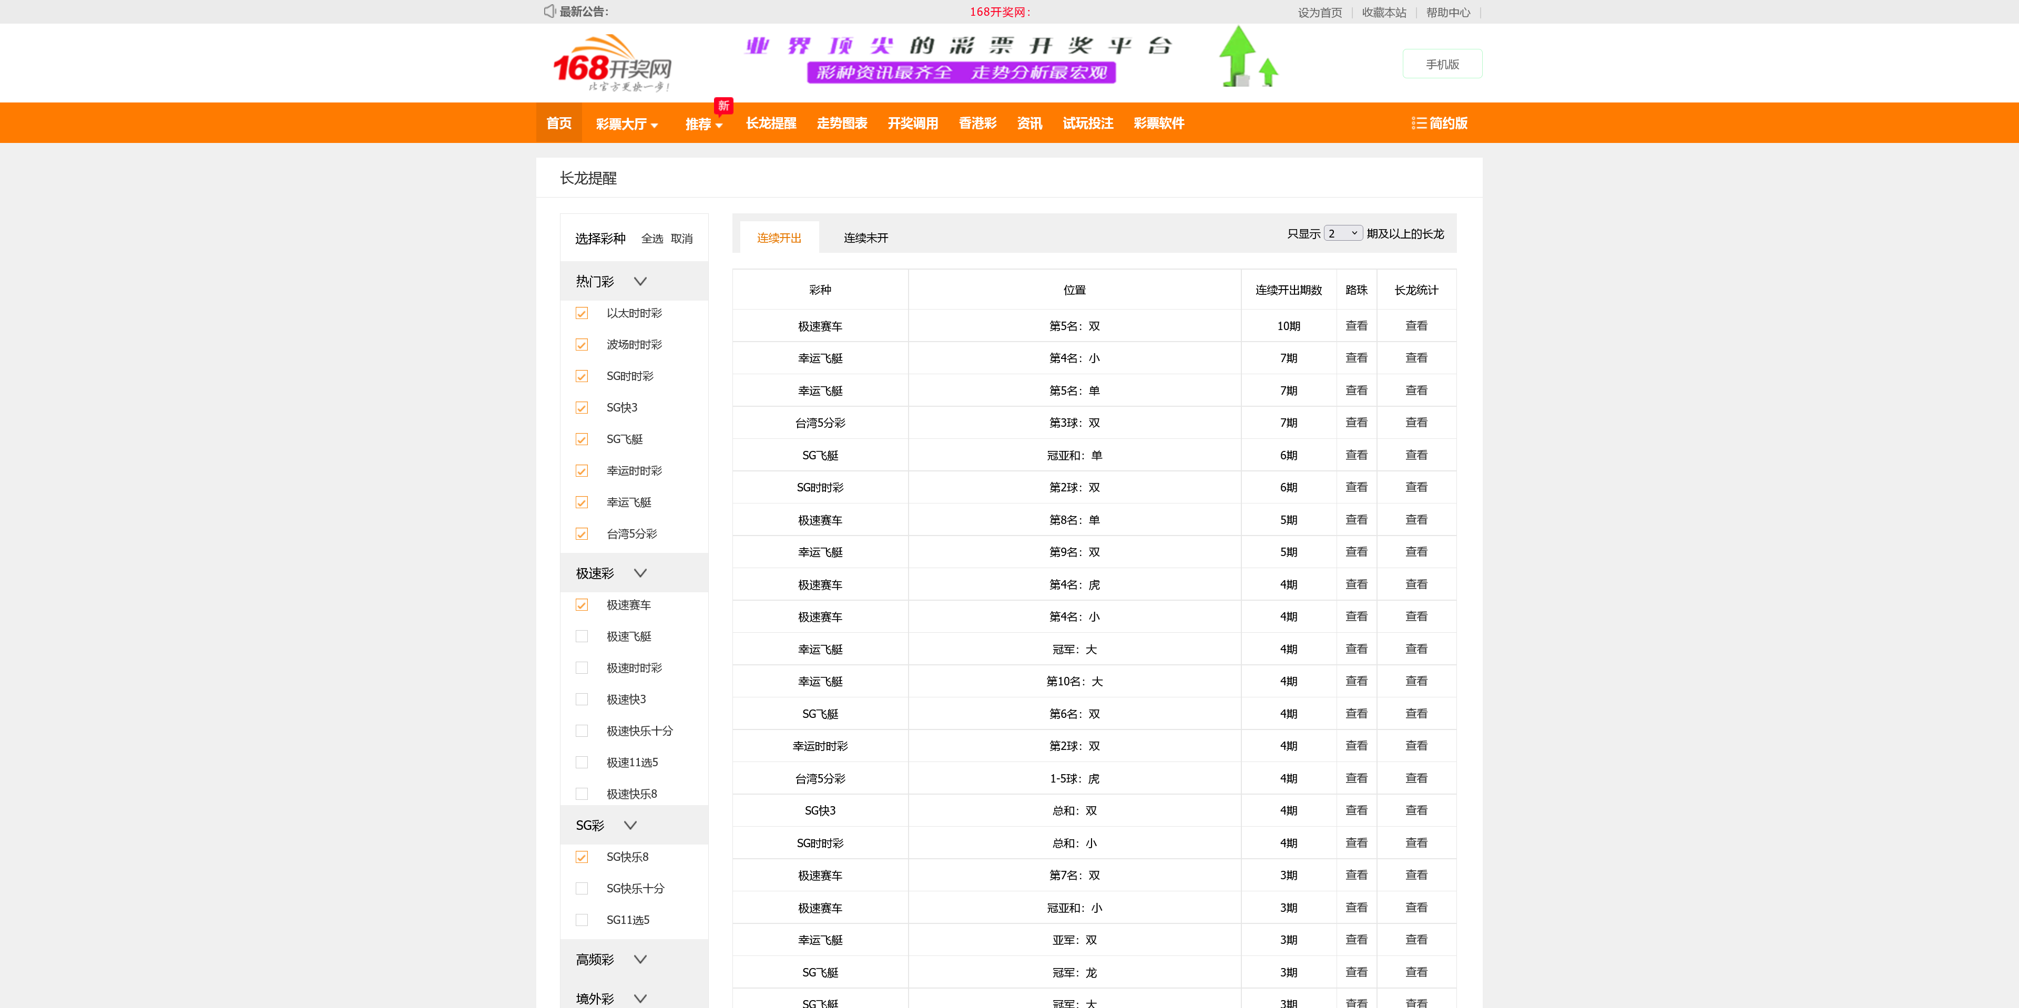Collapse the 极速彩 section
Viewport: 2019px width, 1008px height.
(x=640, y=572)
